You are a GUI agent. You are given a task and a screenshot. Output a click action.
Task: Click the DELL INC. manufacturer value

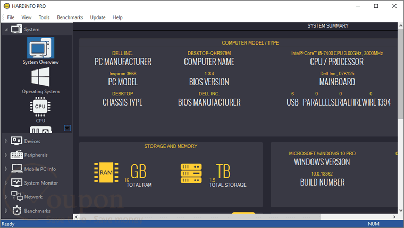122,53
